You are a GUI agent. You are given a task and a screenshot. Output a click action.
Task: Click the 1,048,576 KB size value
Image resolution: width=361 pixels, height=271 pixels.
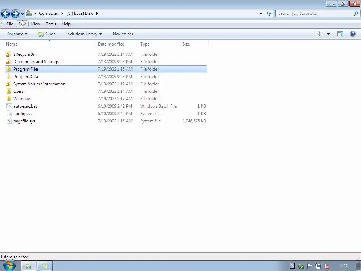click(194, 121)
